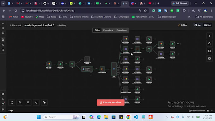Click the Offline status indicator
Screen dimensions: 215x121
pos(182,25)
